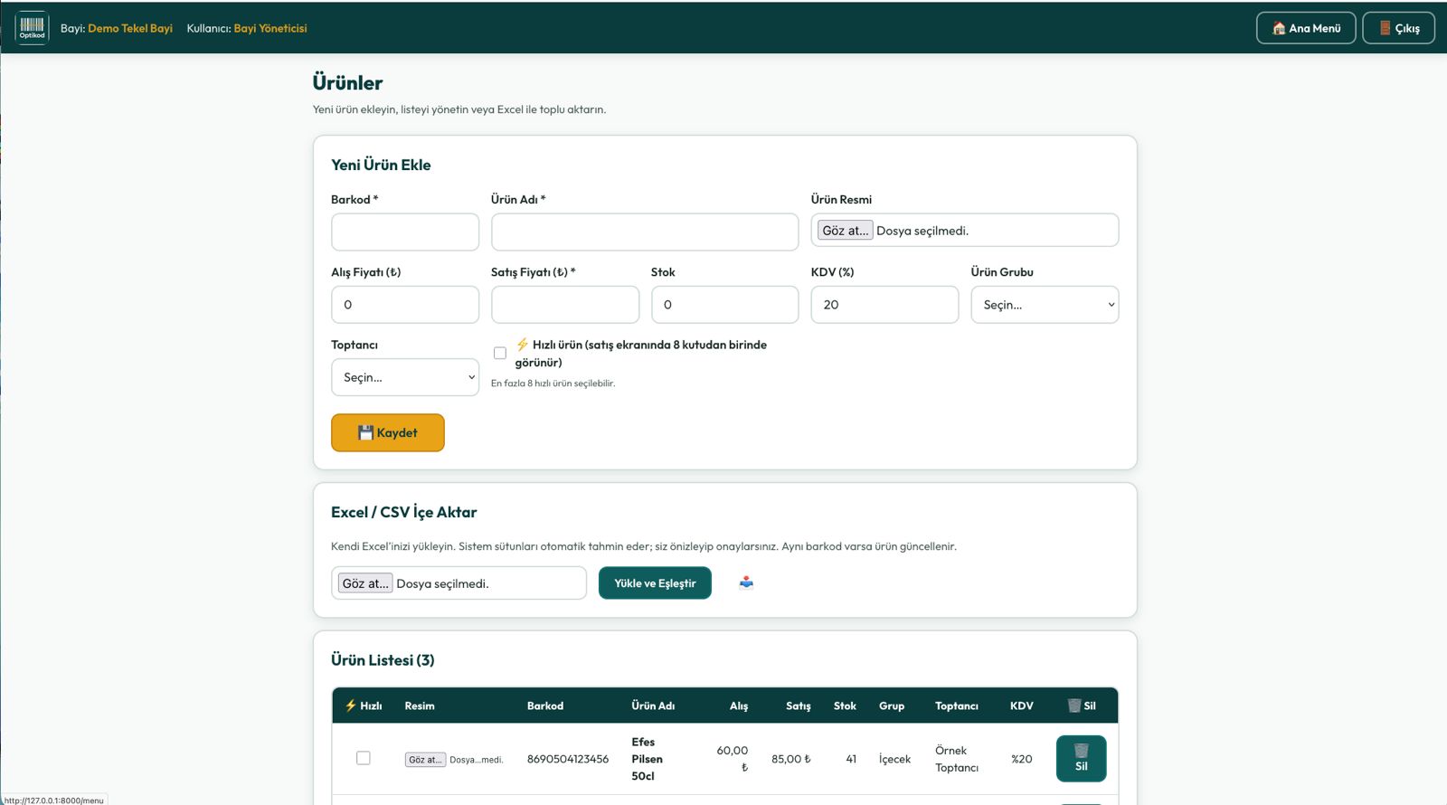The width and height of the screenshot is (1447, 805).
Task: Click the Optikod barcode logo
Action: click(x=32, y=28)
